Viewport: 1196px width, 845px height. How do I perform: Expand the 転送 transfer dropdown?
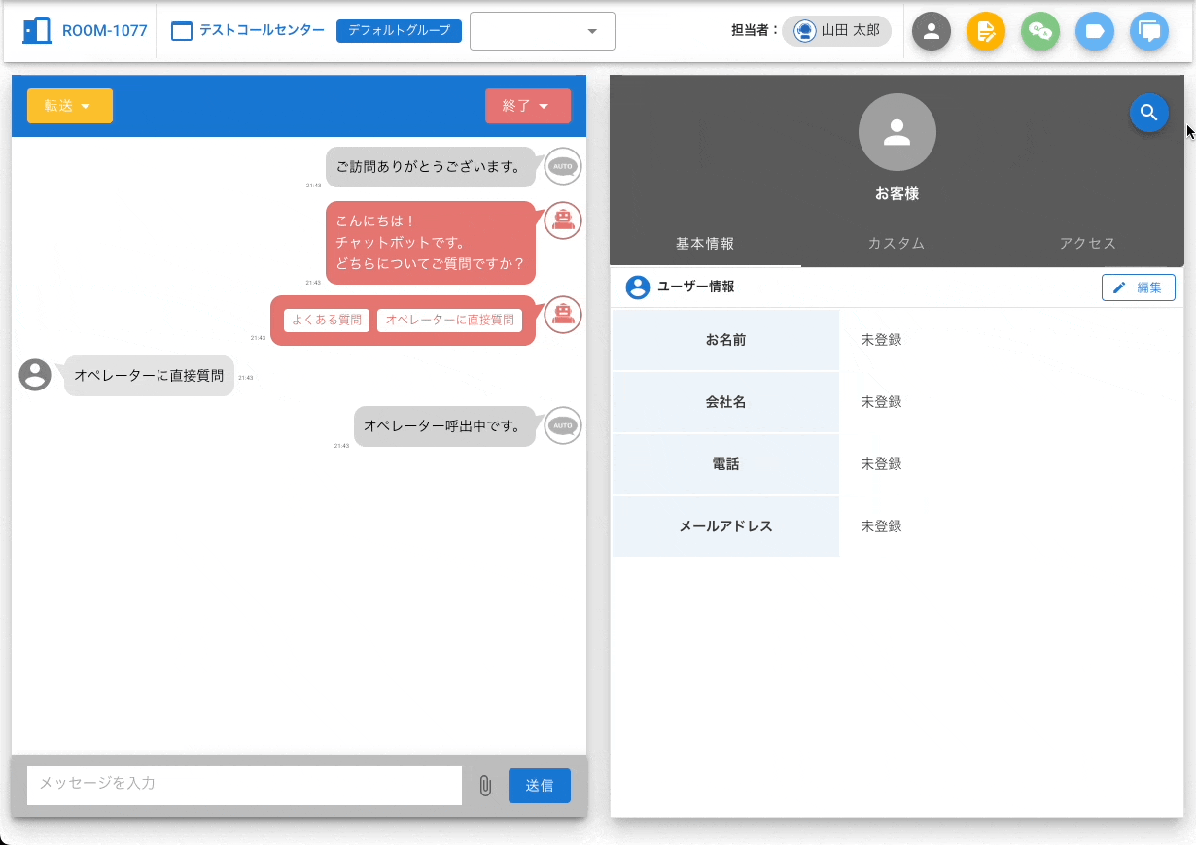click(x=69, y=106)
